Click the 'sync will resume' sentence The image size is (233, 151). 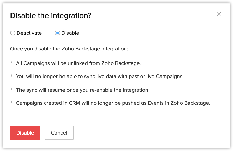pos(83,90)
